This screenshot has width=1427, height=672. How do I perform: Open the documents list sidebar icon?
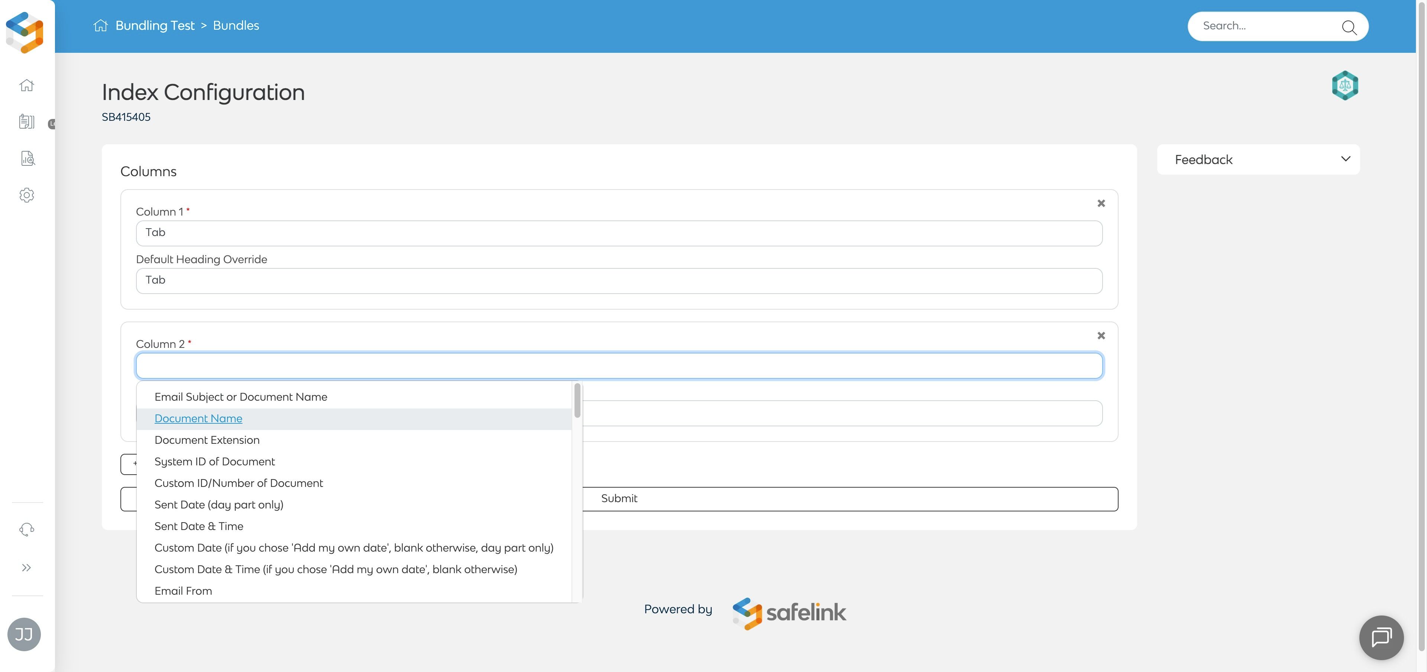pyautogui.click(x=27, y=122)
